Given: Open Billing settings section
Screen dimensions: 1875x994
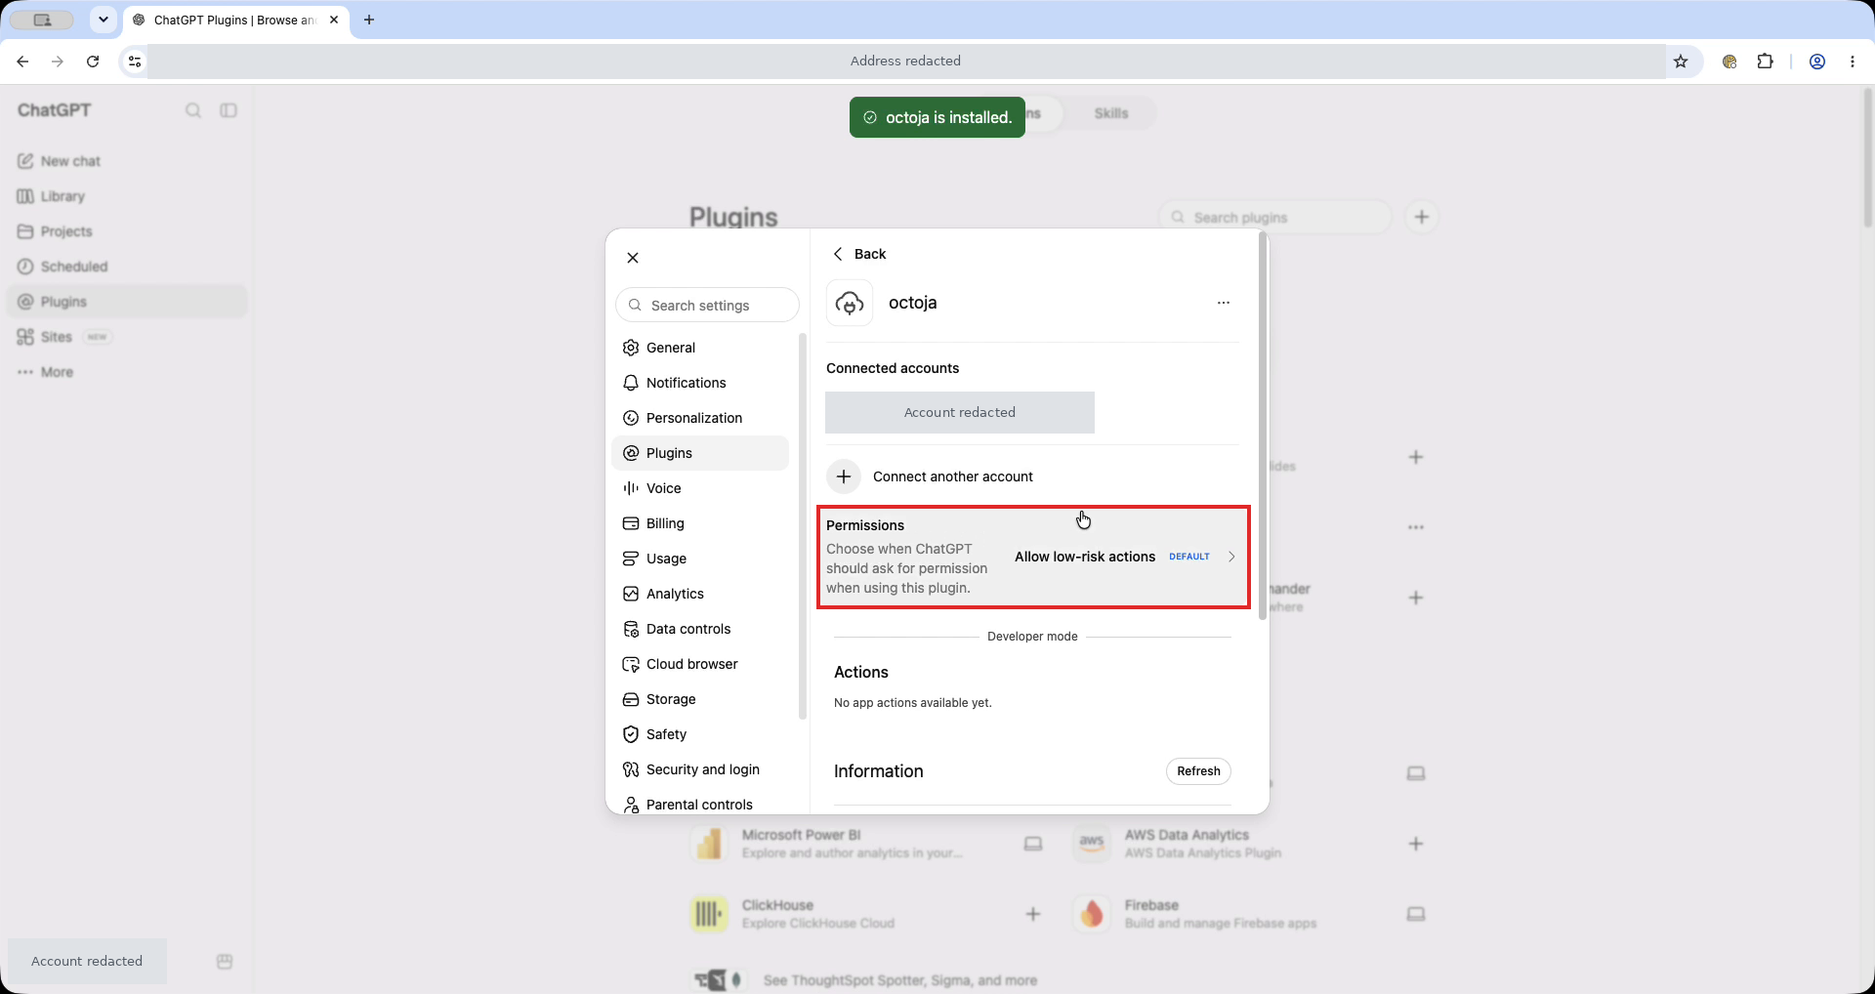Looking at the screenshot, I should pyautogui.click(x=700, y=523).
